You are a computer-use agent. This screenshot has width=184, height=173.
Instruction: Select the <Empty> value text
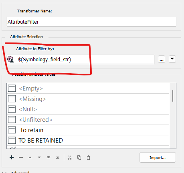tap(31, 89)
